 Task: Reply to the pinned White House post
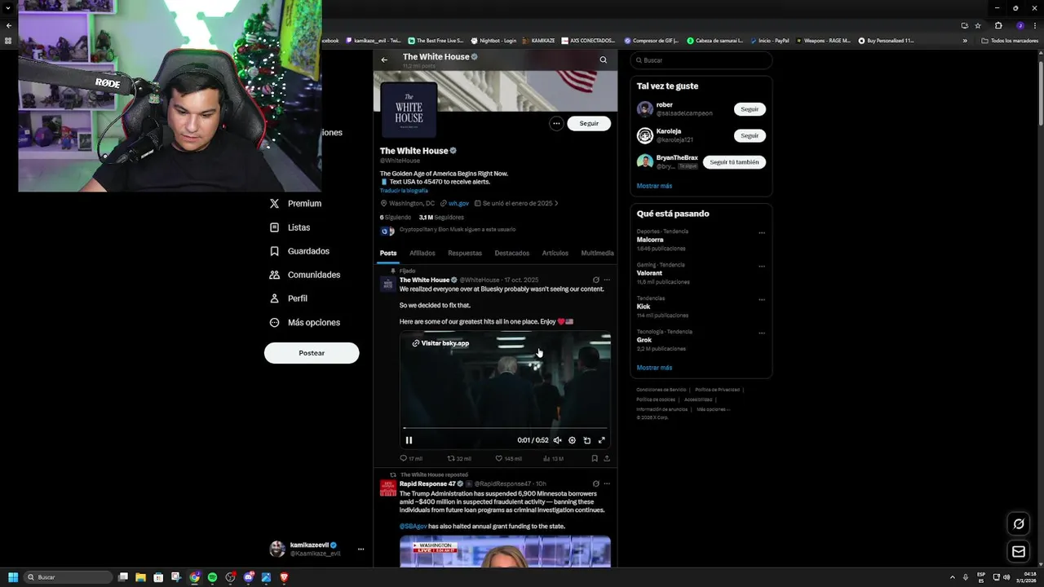(x=411, y=458)
